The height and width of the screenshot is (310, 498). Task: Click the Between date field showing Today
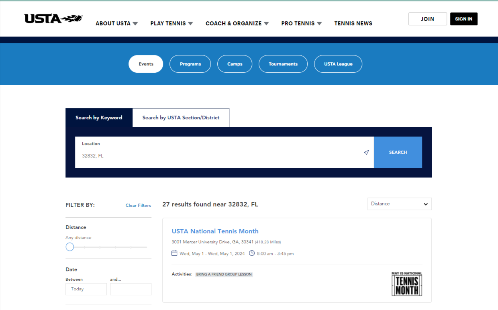tap(86, 289)
